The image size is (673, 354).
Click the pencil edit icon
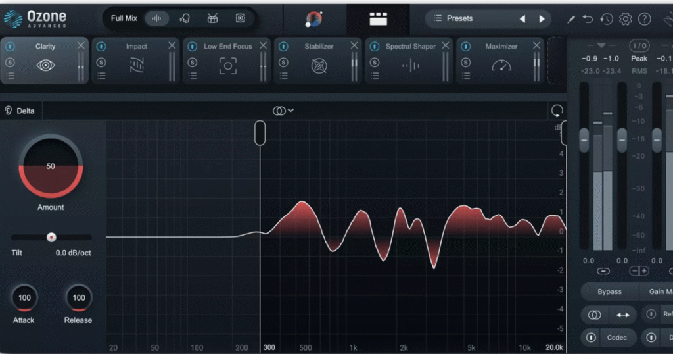pos(570,19)
